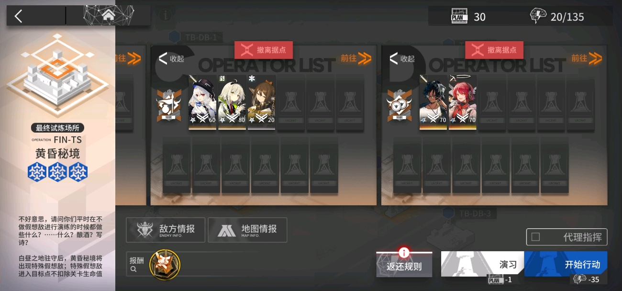The height and width of the screenshot is (291, 622).
Task: Open the 地图情报 map info tab
Action: (x=247, y=230)
